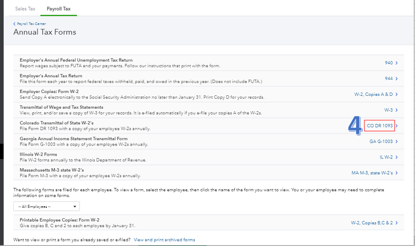Viewport: 415px width, 246px height.
Task: Click chevron arrow next to 940
Action: pos(397,63)
